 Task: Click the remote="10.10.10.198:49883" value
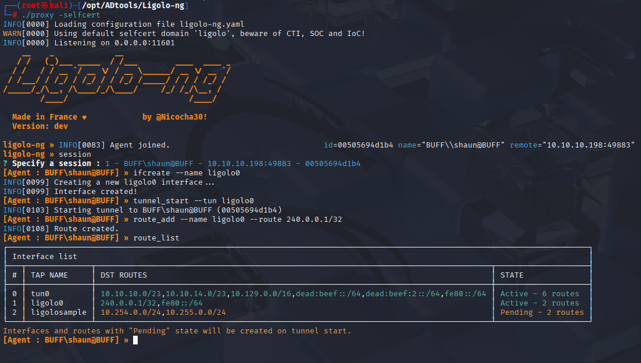pyautogui.click(x=572, y=145)
